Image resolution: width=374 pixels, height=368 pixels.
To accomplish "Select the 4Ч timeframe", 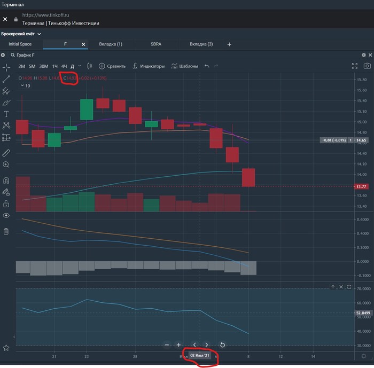I will (64, 66).
